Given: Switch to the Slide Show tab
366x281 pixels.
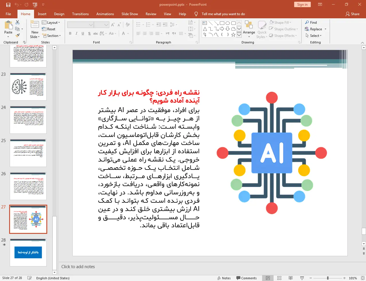Looking at the screenshot, I should click(130, 14).
